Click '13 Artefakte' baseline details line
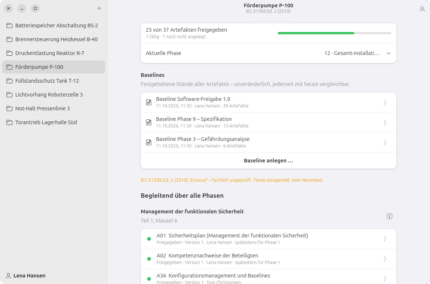430x284 pixels. point(202,126)
